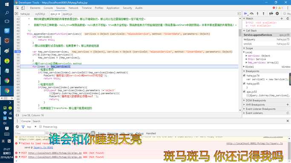The width and height of the screenshot is (291, 163).
Task: Open DevTools customize menu (three dots)
Action: [288, 8]
